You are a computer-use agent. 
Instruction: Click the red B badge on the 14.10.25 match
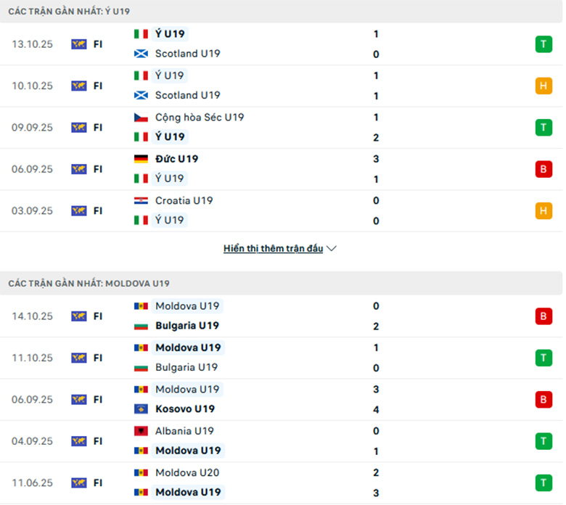[x=543, y=316]
